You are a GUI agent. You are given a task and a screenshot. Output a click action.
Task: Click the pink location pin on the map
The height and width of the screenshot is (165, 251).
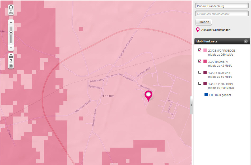click(148, 96)
